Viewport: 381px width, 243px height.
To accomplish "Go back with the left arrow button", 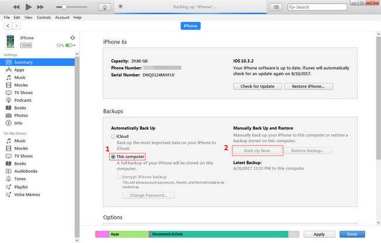I will tap(8, 26).
